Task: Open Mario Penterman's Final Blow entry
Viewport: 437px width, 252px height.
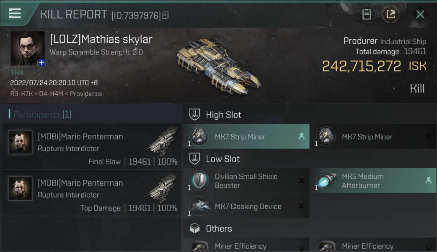Action: pyautogui.click(x=91, y=147)
